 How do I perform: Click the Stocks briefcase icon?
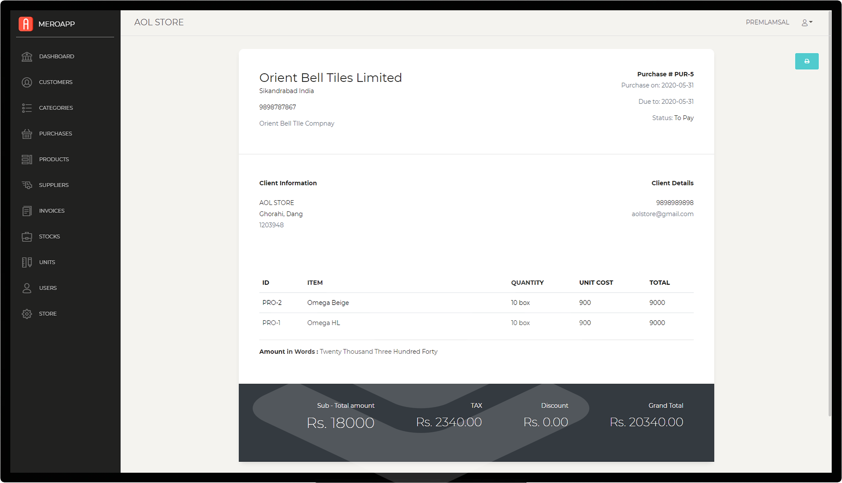pos(27,236)
